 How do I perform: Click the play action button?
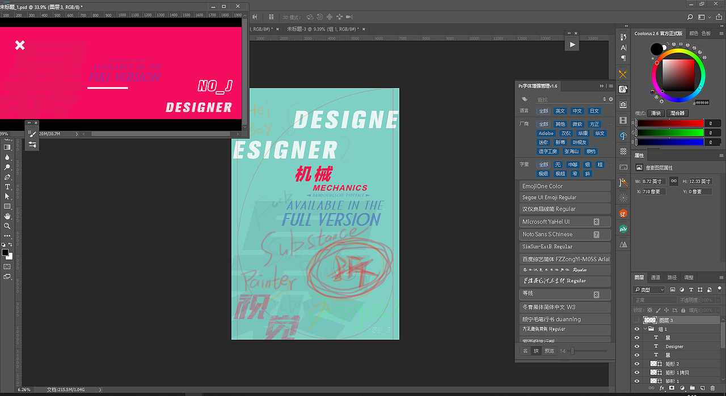pyautogui.click(x=572, y=44)
